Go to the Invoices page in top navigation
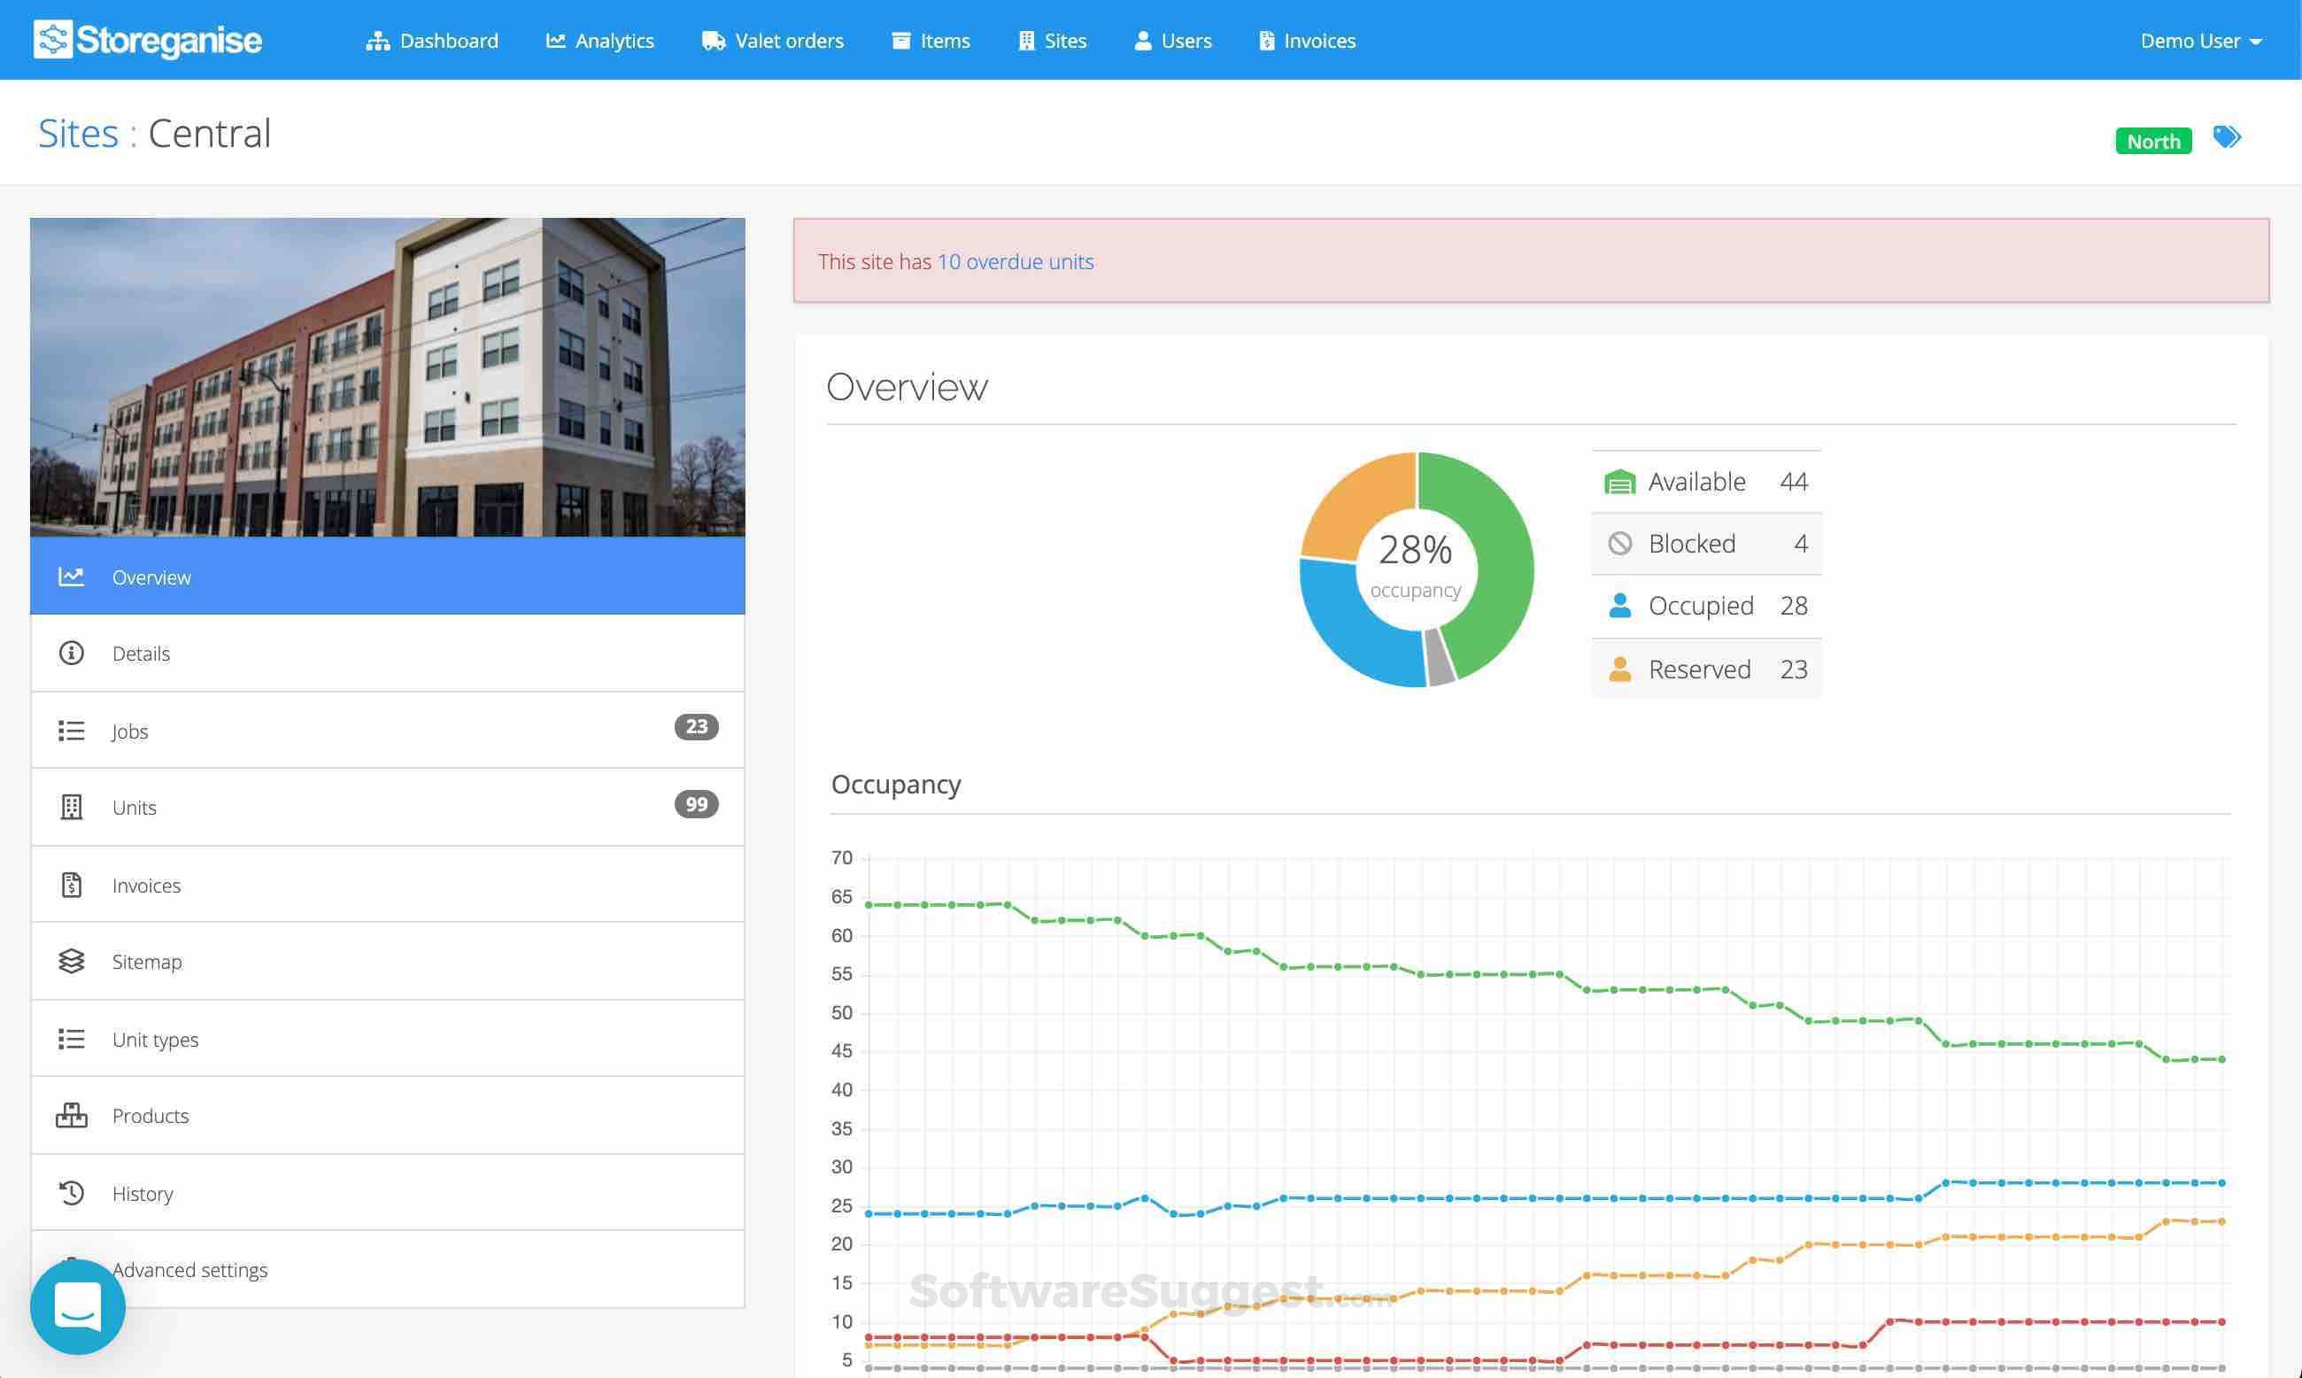 1318,40
